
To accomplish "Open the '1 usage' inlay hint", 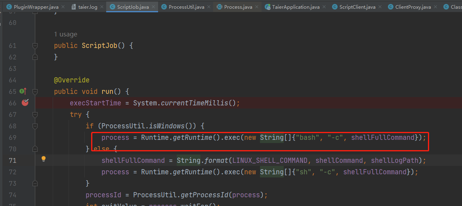I will 65,34.
